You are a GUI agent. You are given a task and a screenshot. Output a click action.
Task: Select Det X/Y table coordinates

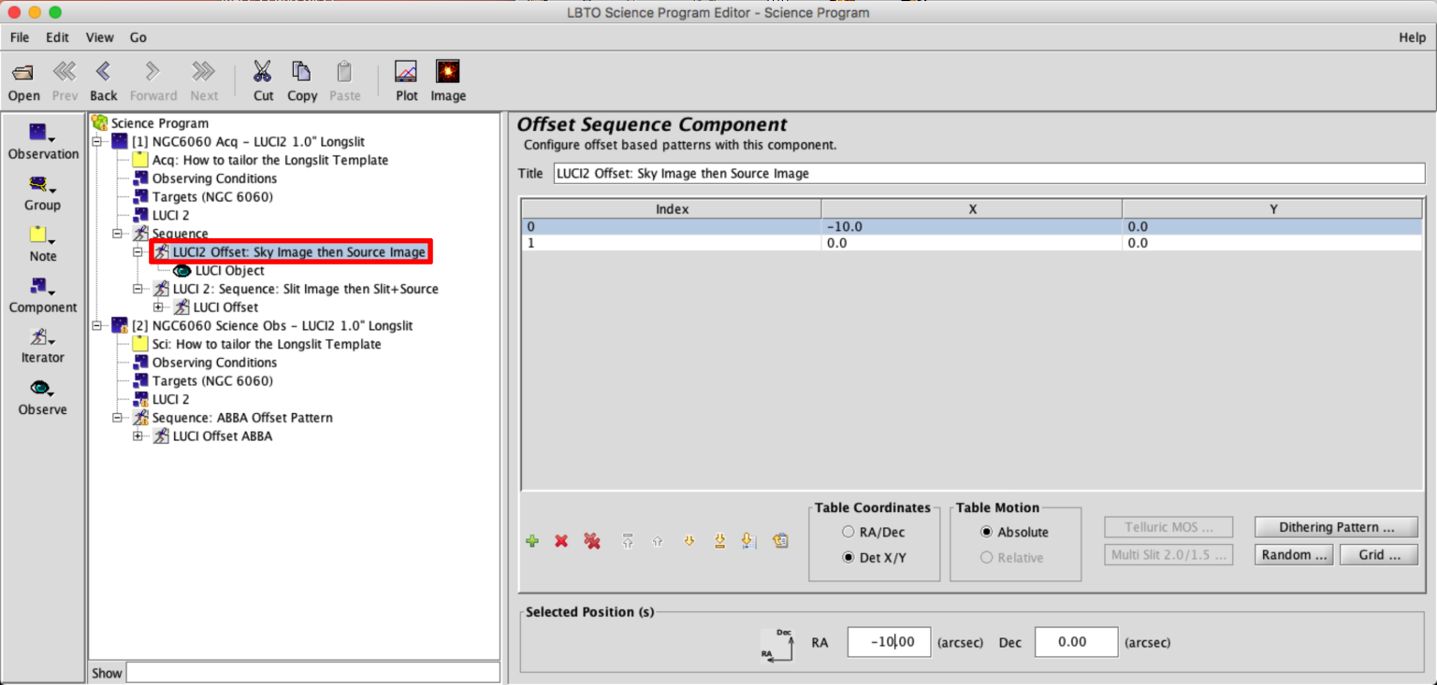click(x=849, y=558)
